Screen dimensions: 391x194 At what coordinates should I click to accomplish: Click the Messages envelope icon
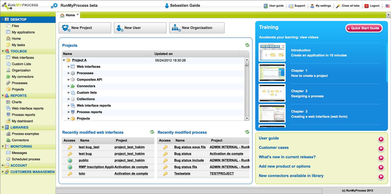[x=8, y=153]
